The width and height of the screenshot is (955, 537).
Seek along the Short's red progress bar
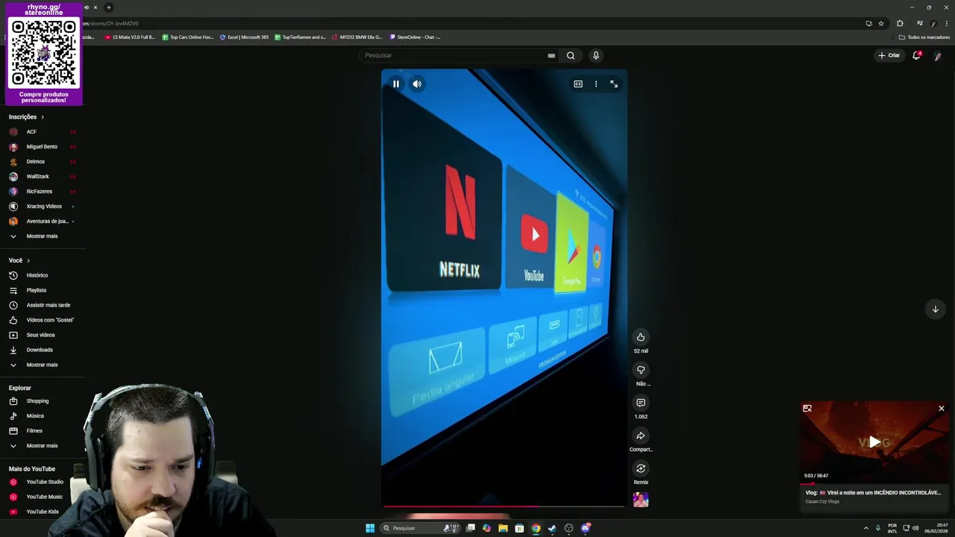tap(504, 506)
